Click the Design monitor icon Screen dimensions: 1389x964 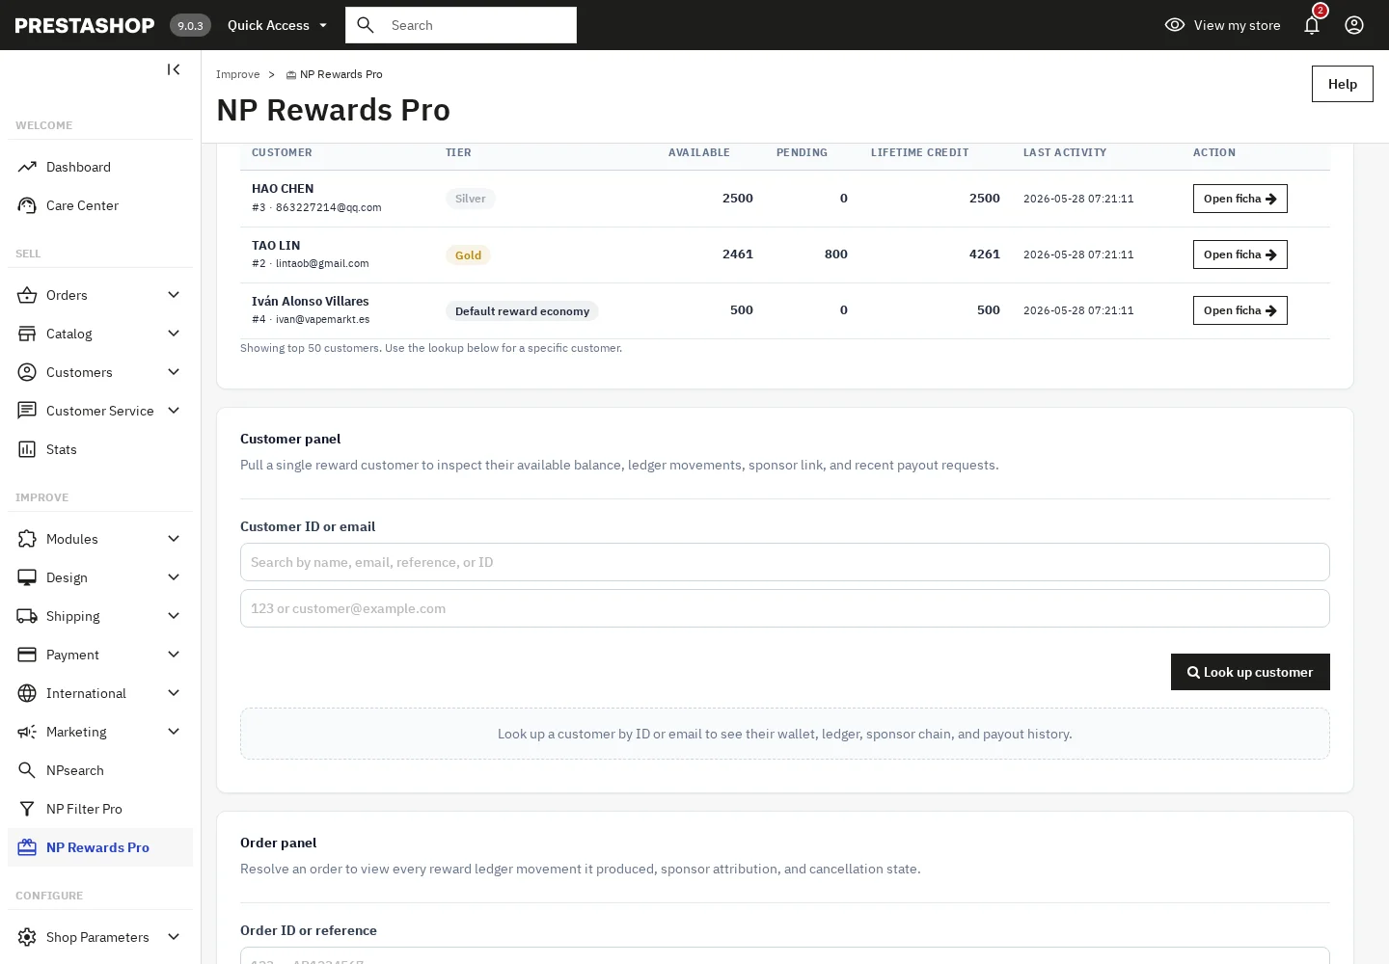pyautogui.click(x=27, y=577)
